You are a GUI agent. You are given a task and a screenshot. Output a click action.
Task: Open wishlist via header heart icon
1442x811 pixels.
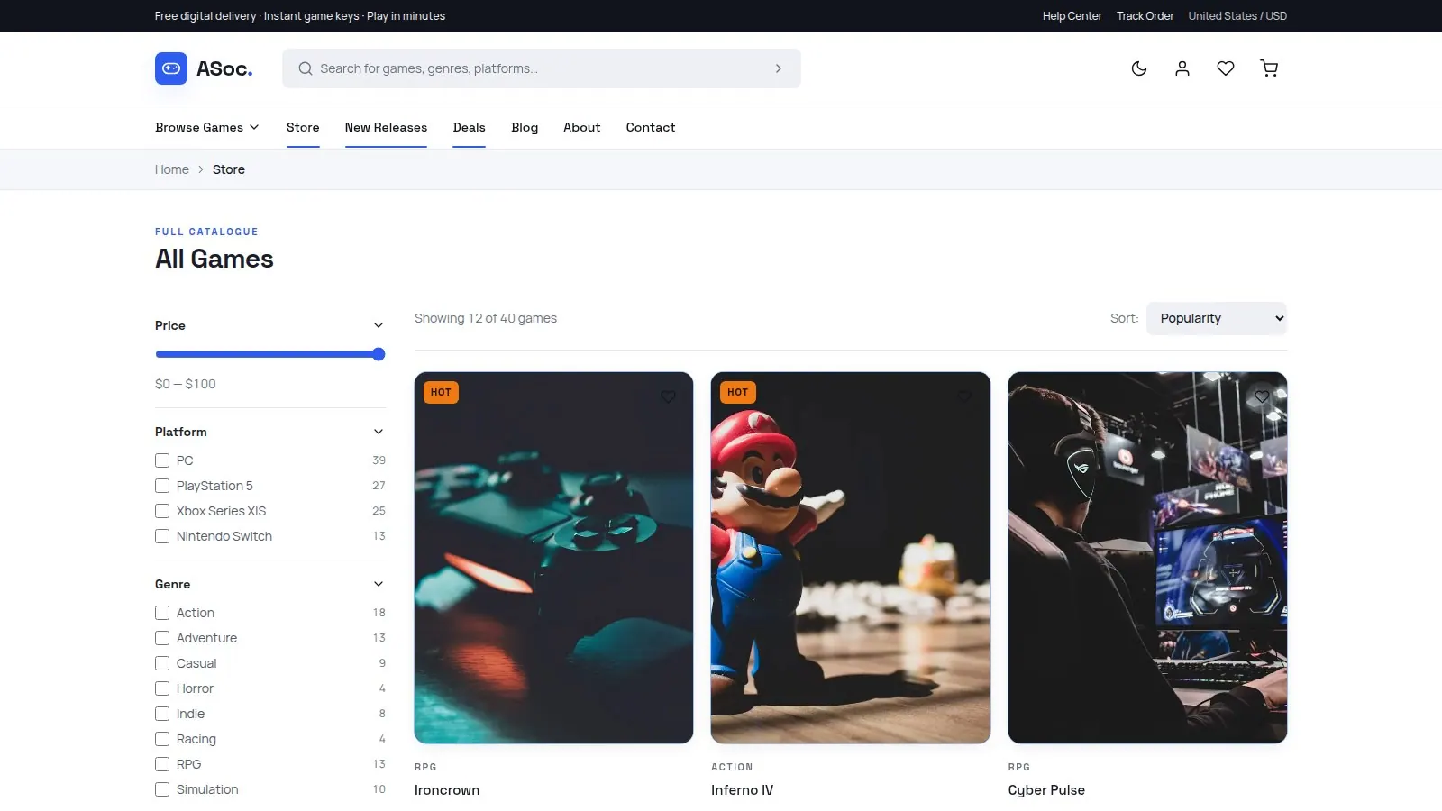point(1226,68)
